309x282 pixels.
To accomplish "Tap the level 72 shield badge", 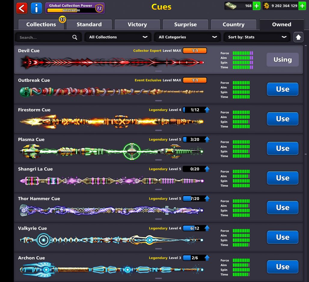I will click(x=99, y=8).
